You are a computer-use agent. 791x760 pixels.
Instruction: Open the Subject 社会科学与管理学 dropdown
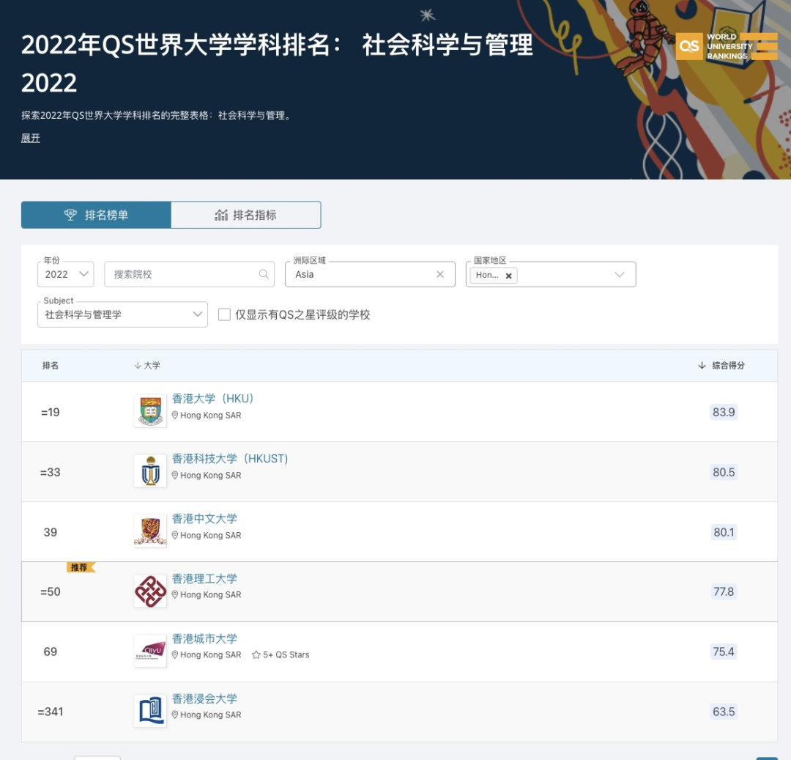point(122,314)
